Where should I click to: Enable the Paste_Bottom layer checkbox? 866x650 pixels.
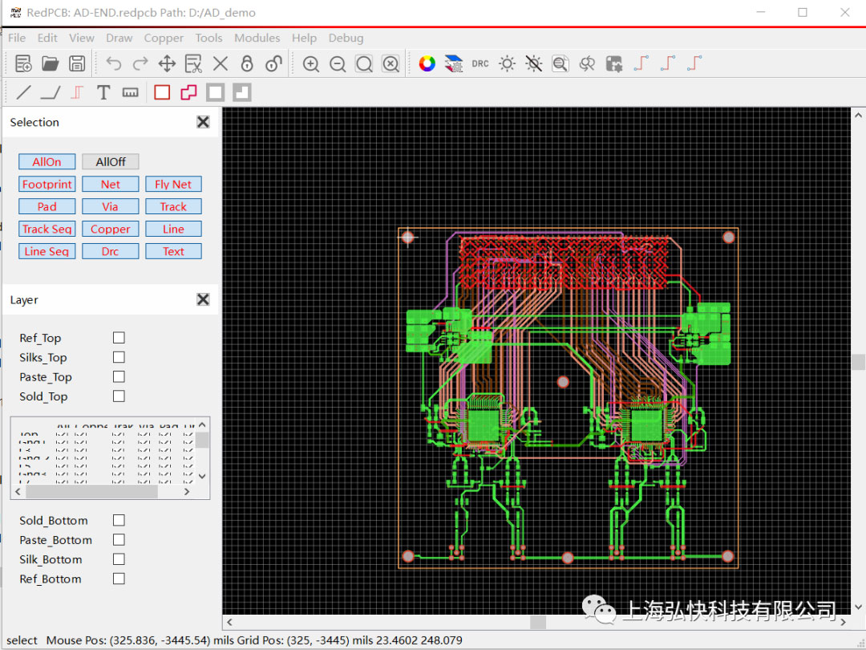(x=119, y=539)
